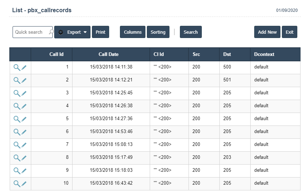
Task: Open the Sorting options
Action: 158,32
